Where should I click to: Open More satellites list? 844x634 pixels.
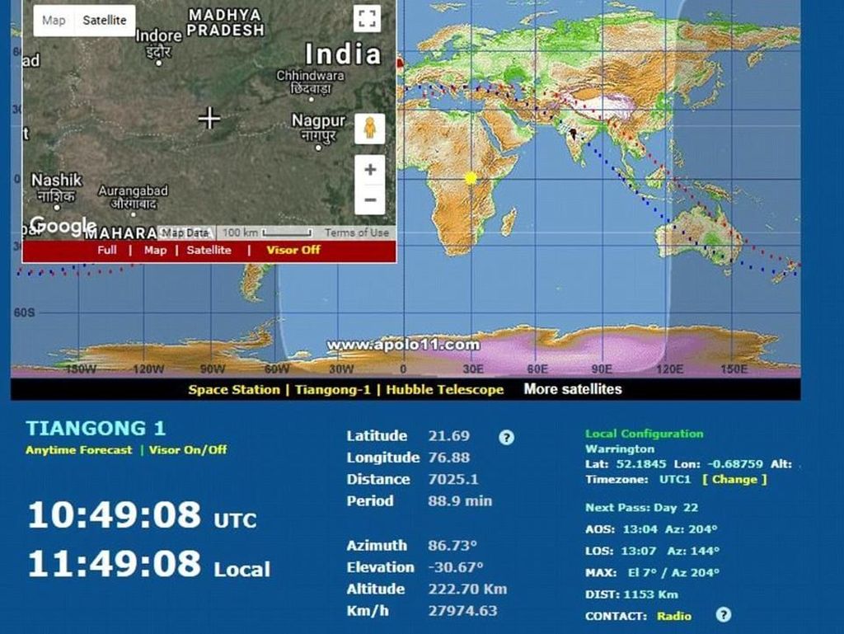[573, 389]
